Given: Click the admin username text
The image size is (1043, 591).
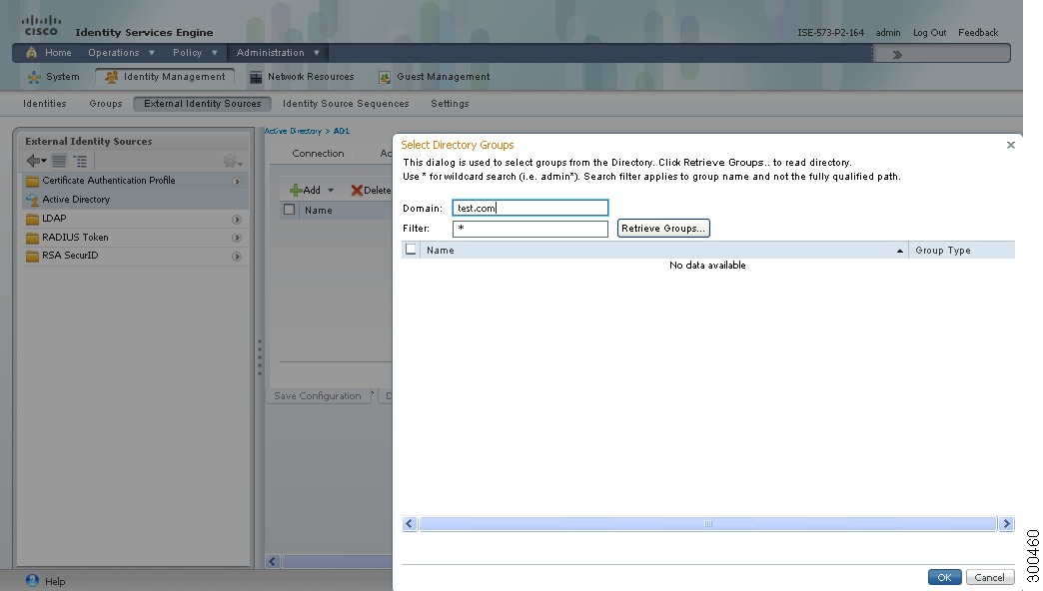Looking at the screenshot, I should [888, 33].
